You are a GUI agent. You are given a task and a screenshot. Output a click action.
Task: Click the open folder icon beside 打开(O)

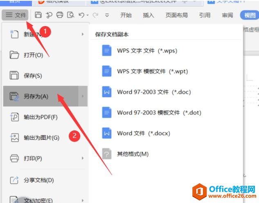click(x=14, y=55)
